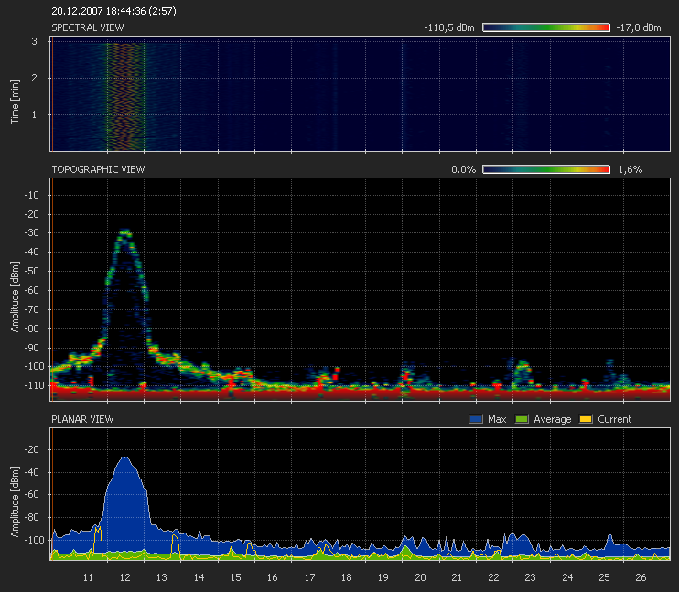Click channel 15 on the frequency axis
The height and width of the screenshot is (592, 679).
pyautogui.click(x=235, y=577)
